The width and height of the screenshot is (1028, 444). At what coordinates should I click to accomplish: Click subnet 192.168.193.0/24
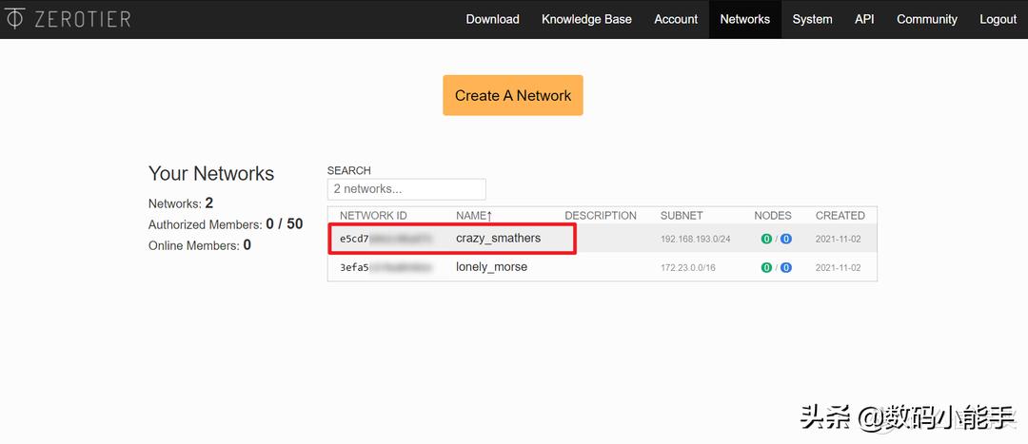pyautogui.click(x=695, y=239)
